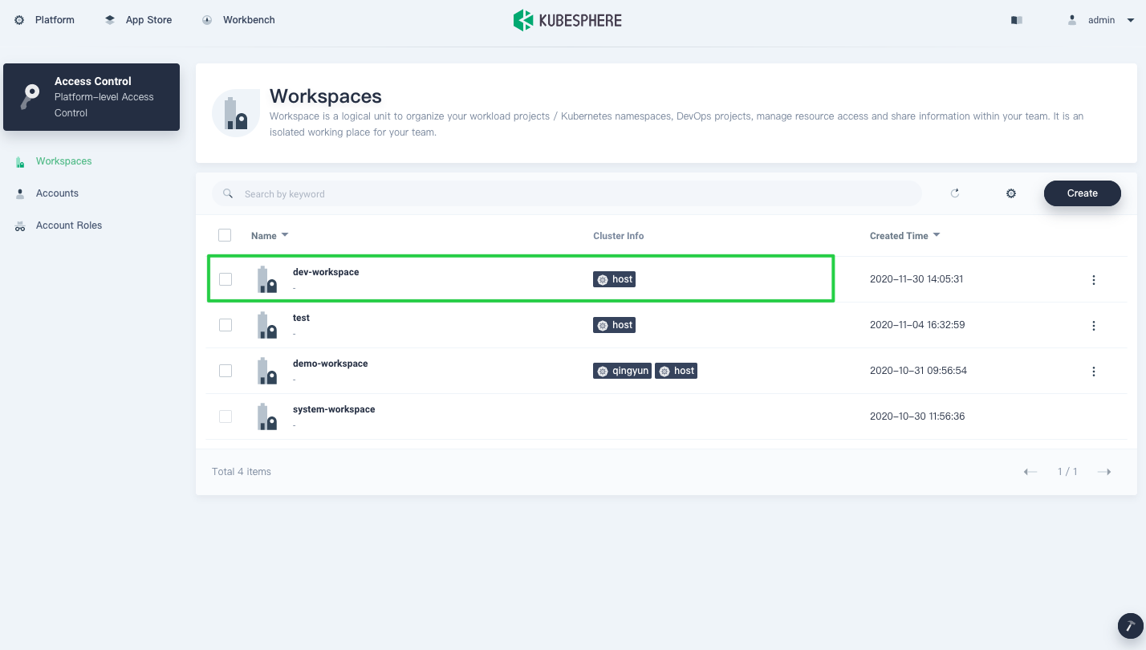Open the hammer toolbox icon
Screen dimensions: 1146x650
click(x=1130, y=626)
